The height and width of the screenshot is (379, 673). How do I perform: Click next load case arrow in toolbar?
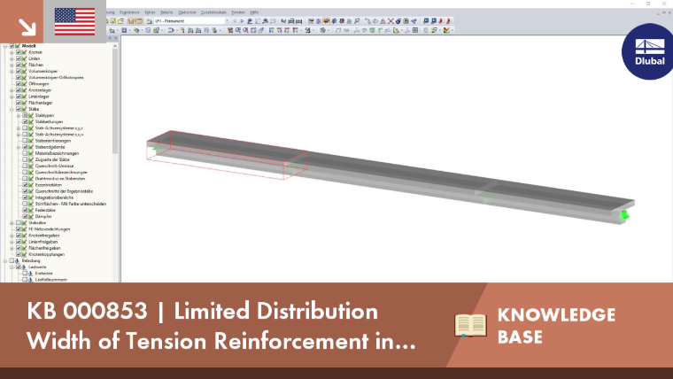[x=242, y=20]
